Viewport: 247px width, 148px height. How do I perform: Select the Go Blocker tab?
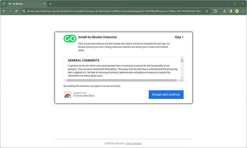coord(27,4)
